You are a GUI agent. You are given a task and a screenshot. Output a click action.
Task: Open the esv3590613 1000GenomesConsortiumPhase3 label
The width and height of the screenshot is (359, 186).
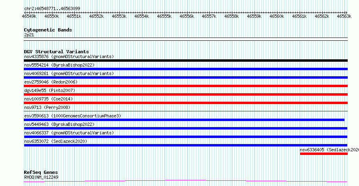[x=73, y=116]
